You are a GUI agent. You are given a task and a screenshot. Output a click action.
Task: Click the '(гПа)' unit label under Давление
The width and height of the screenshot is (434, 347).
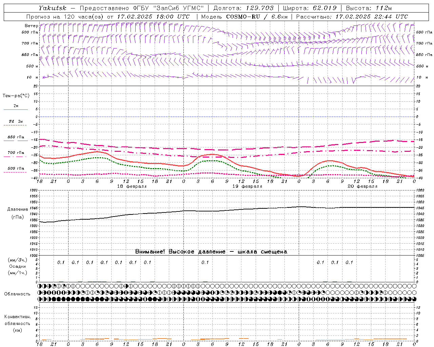pos(18,217)
